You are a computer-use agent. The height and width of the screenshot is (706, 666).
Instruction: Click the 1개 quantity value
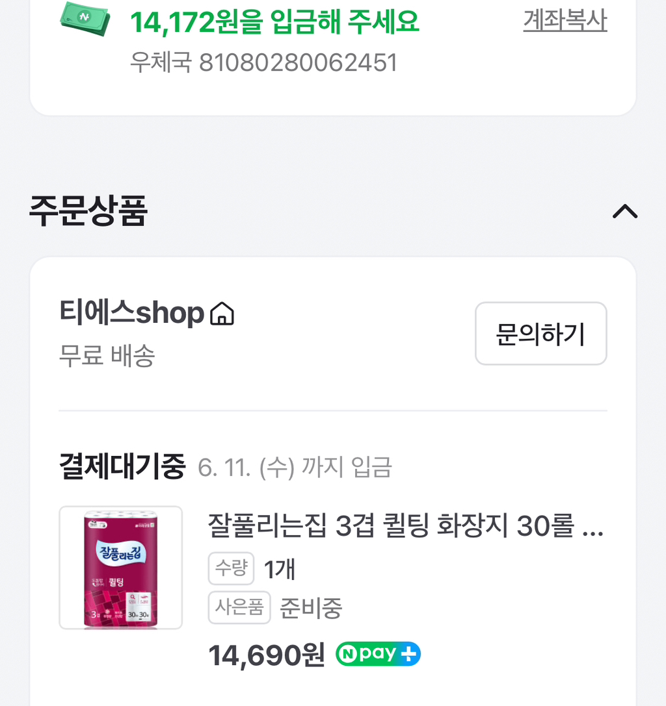tap(280, 570)
